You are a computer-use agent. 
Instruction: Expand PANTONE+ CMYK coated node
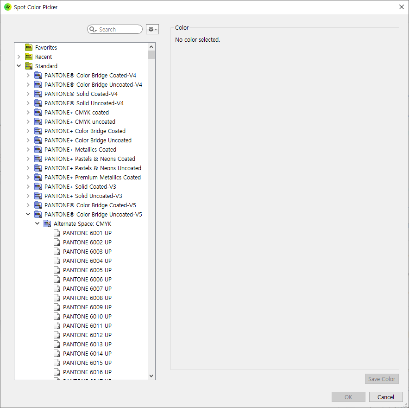pos(28,112)
